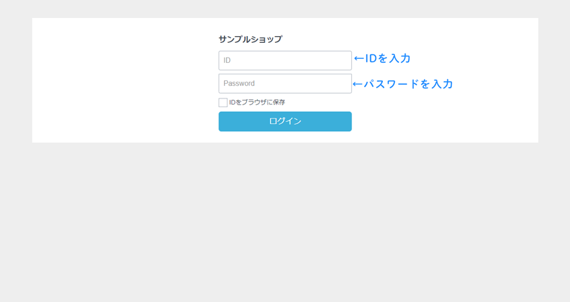Click the arrow before パスワードを入力
Screen dimensions: 570x302
[x=357, y=84]
